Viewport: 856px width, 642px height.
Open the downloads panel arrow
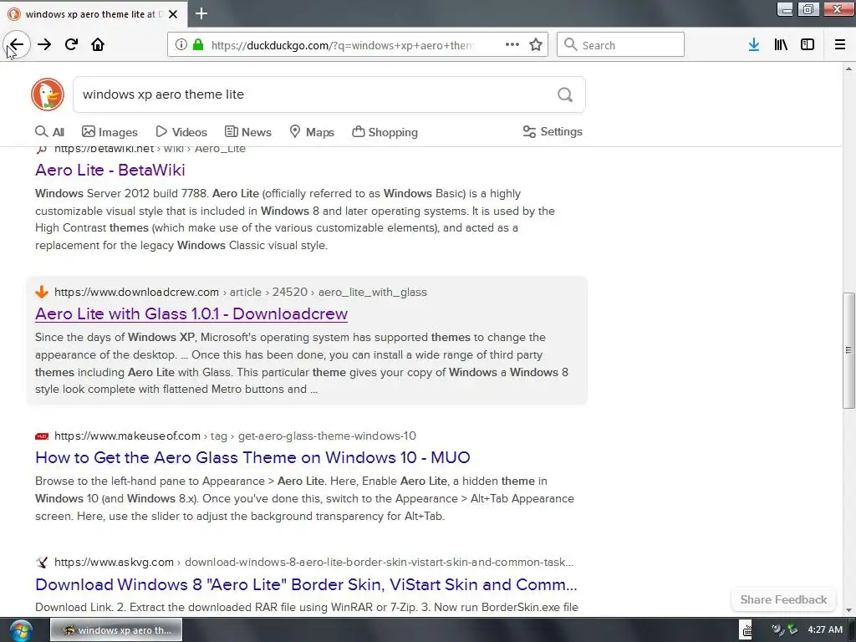click(754, 45)
